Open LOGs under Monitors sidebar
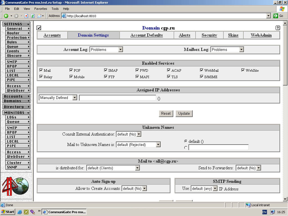Screen dimensions: 288x216 tap(18, 117)
